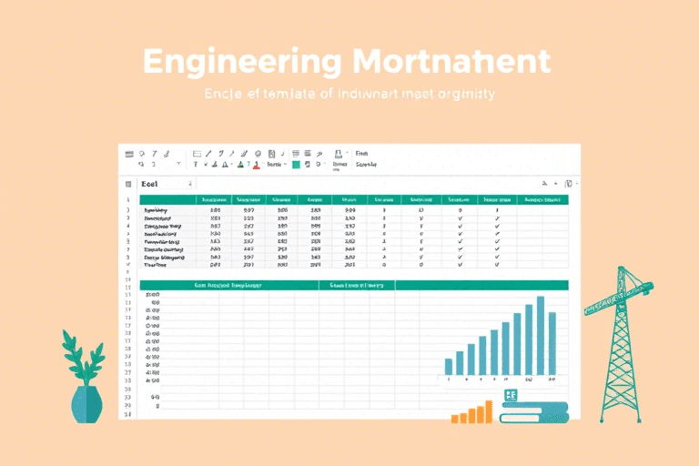Image resolution: width=699 pixels, height=466 pixels.
Task: Click the green triangle fill icon in toolbar
Action: click(x=241, y=165)
